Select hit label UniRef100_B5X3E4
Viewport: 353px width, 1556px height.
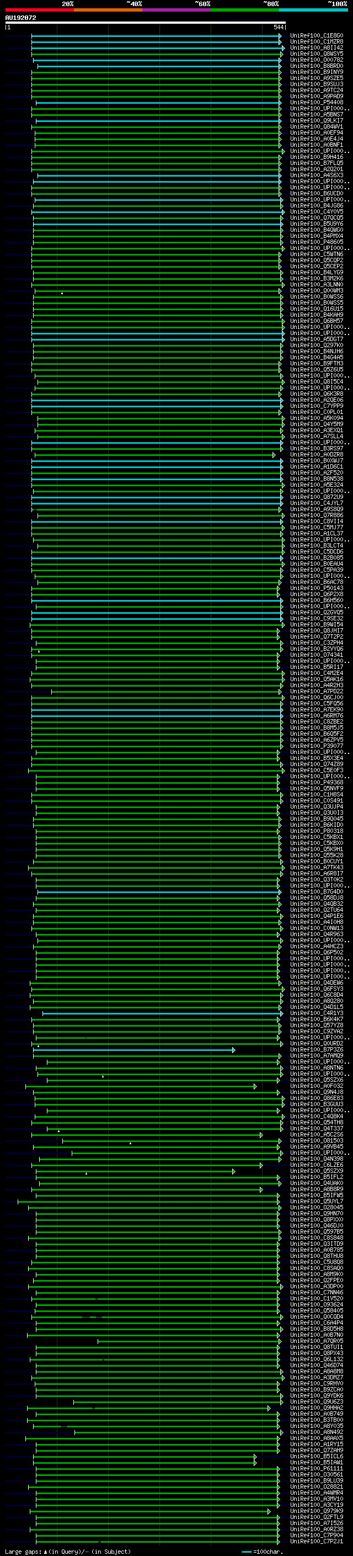[x=316, y=758]
